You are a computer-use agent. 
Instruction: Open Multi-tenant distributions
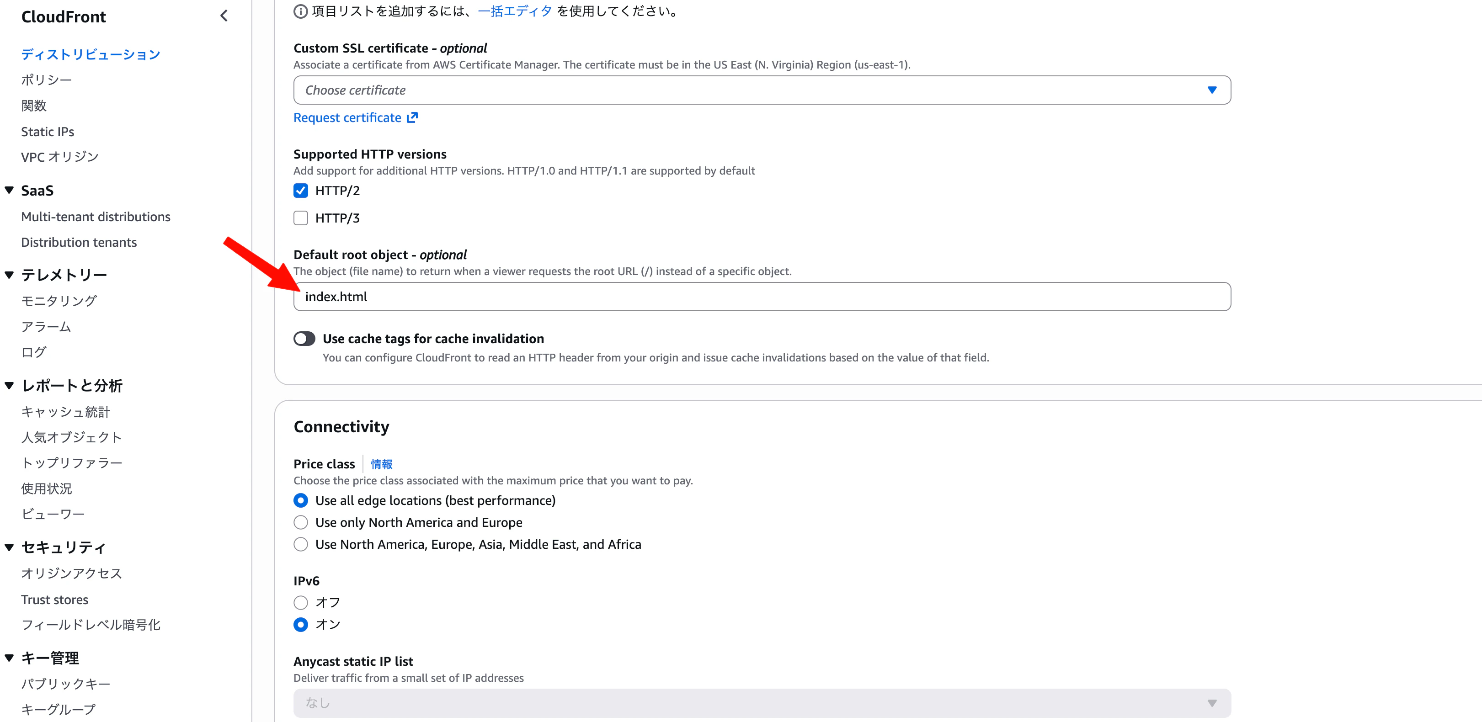pyautogui.click(x=96, y=217)
